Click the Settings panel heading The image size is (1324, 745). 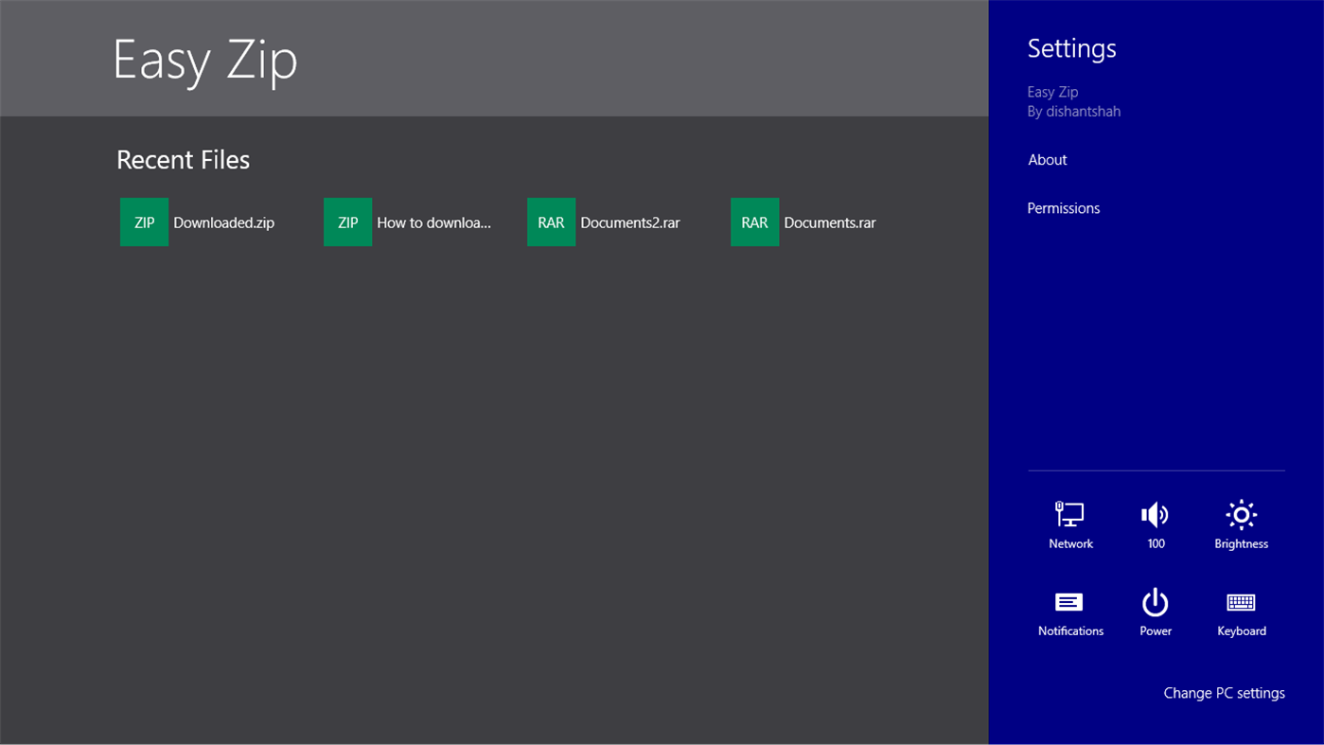1071,48
